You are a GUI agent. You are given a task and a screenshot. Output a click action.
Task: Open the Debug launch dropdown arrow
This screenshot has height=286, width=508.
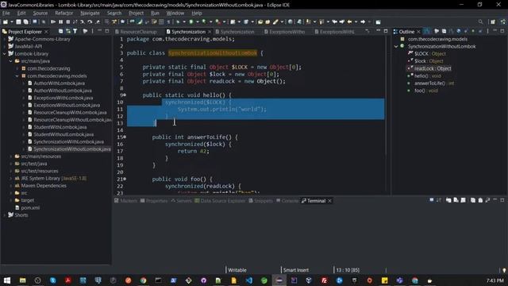[x=183, y=21]
